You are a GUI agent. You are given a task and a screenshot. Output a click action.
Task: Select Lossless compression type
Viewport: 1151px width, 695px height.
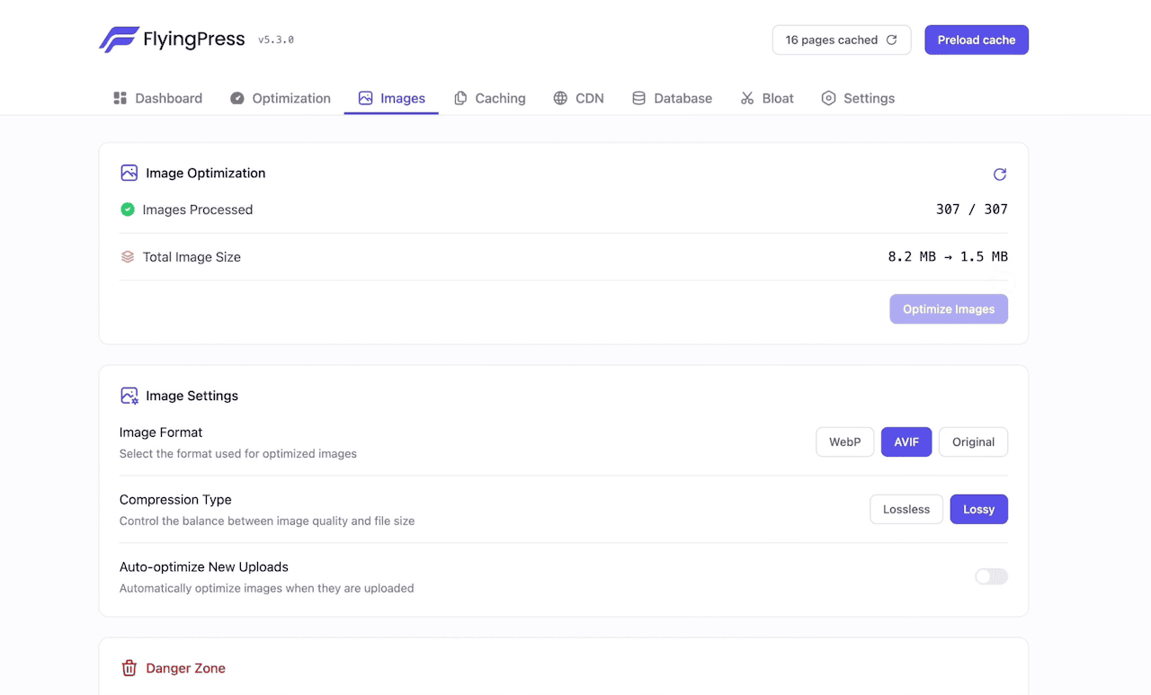click(906, 510)
